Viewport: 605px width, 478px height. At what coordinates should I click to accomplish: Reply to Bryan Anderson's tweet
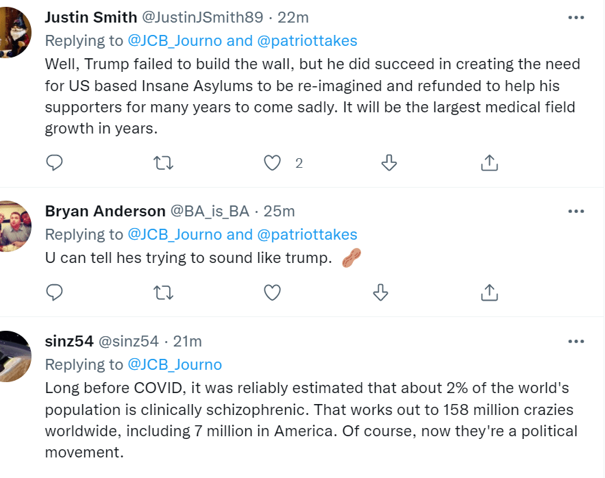pos(54,292)
